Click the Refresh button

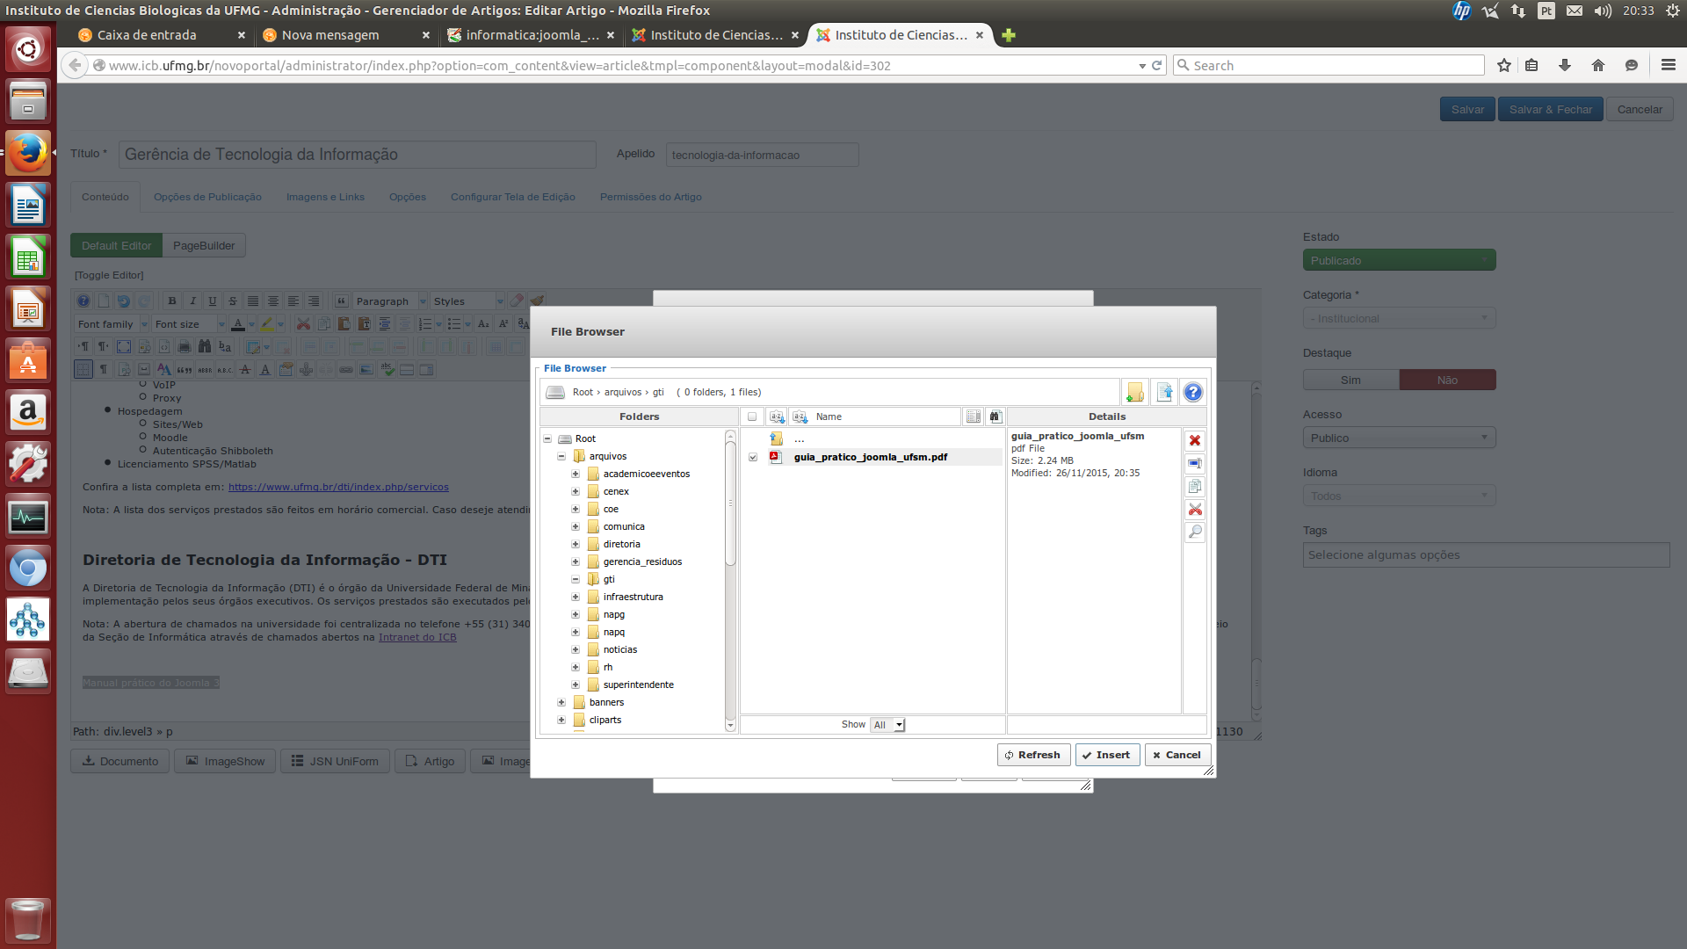[1032, 756]
